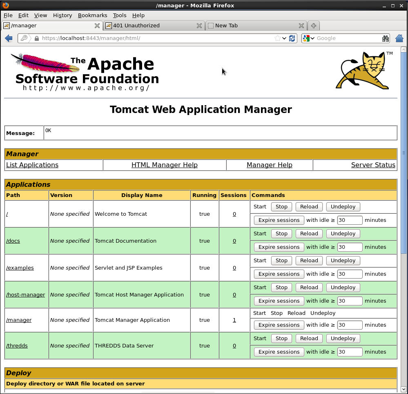408x394 pixels.
Task: Click the reload icon in URL bar
Action: (x=292, y=38)
